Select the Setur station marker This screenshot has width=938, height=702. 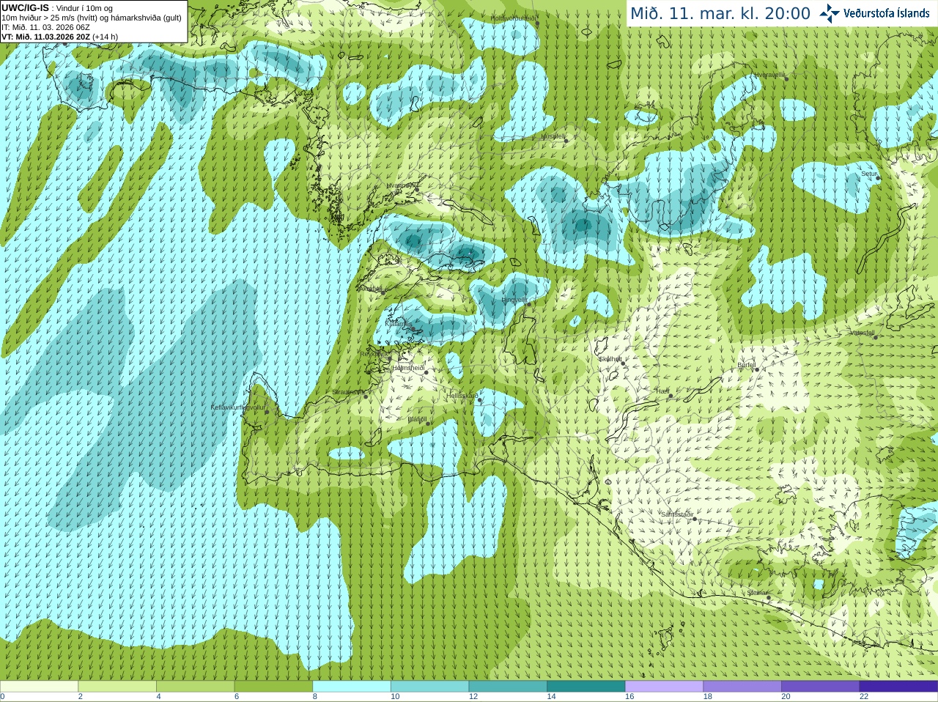tap(879, 178)
